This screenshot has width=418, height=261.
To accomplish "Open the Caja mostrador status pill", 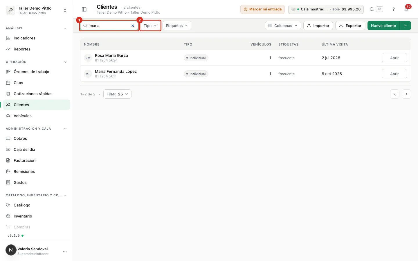I will tap(326, 9).
